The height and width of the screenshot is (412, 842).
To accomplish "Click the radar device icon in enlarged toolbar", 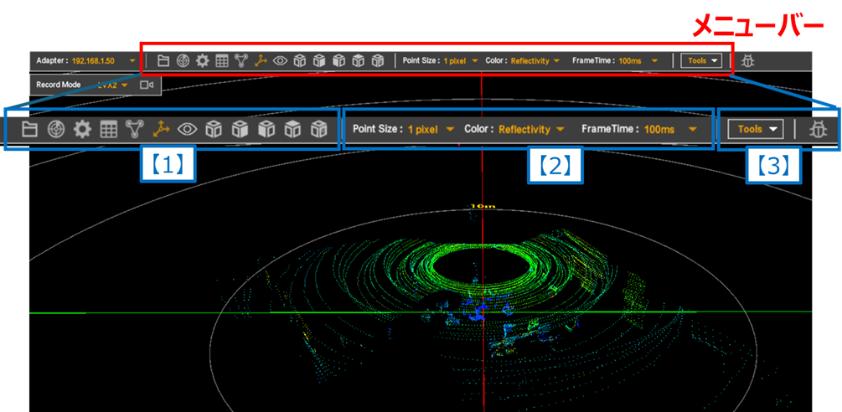I will click(x=56, y=129).
